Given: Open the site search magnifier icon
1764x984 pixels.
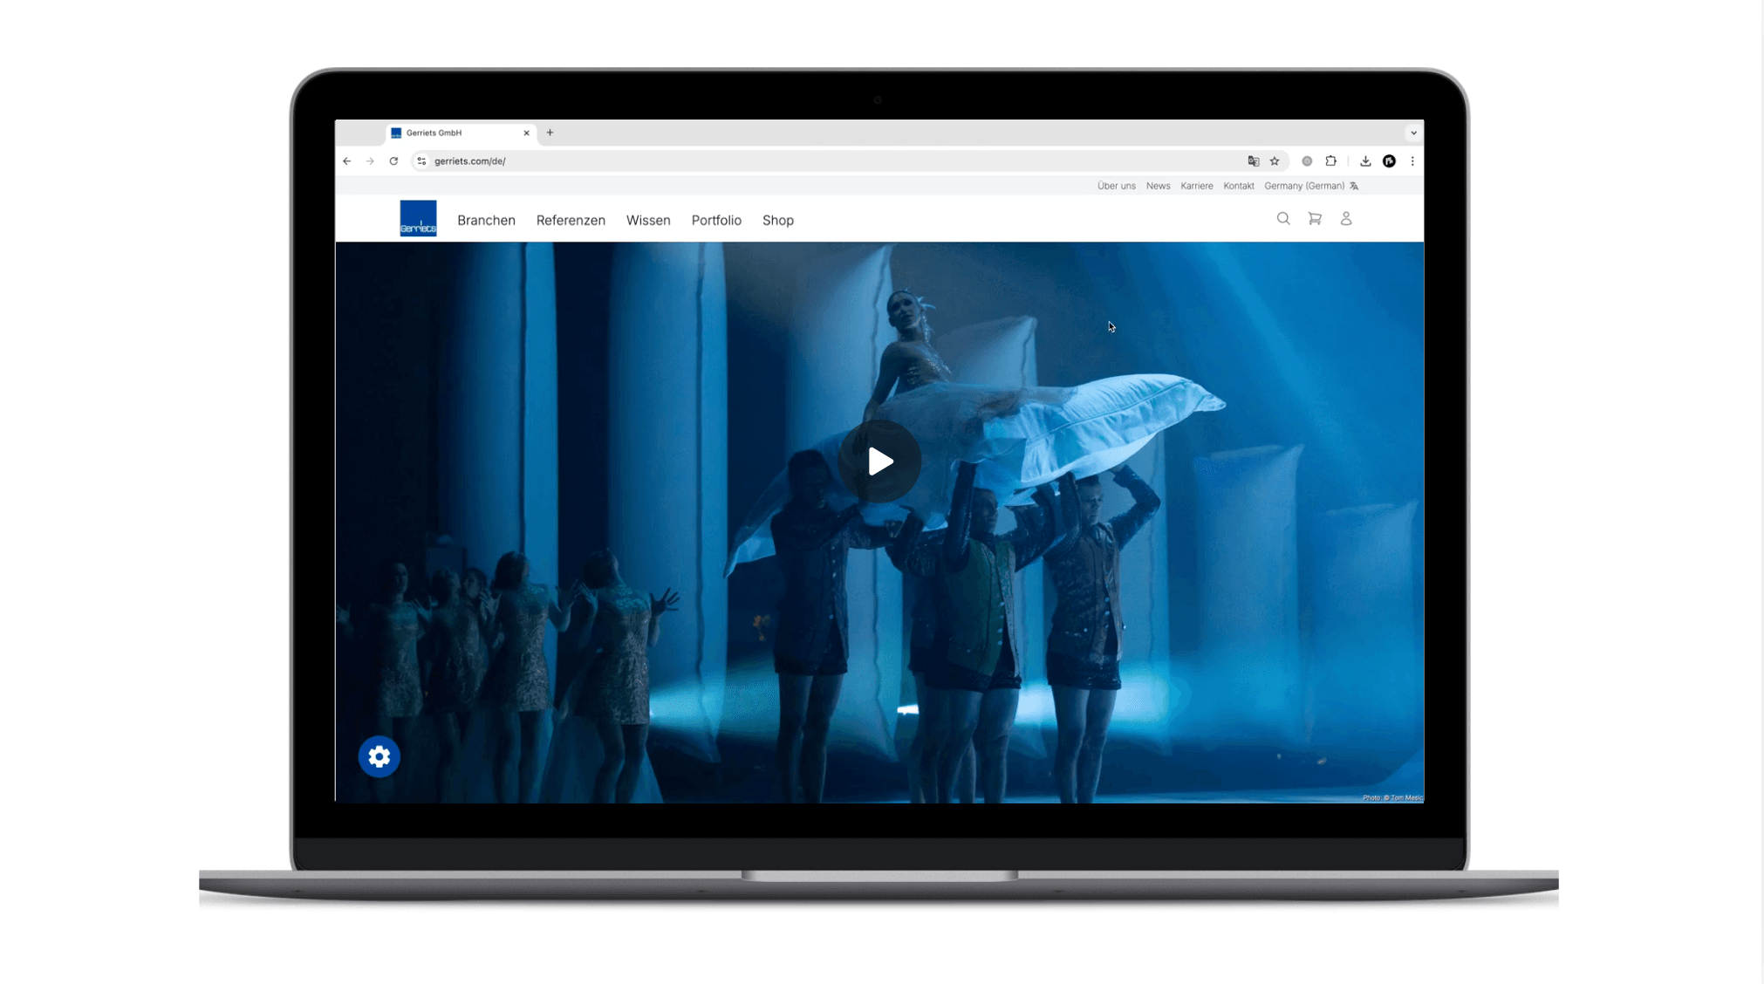Looking at the screenshot, I should click(1282, 219).
